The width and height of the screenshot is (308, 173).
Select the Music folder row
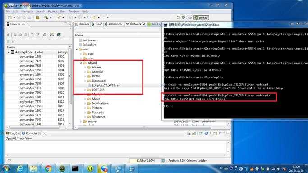click(96, 99)
